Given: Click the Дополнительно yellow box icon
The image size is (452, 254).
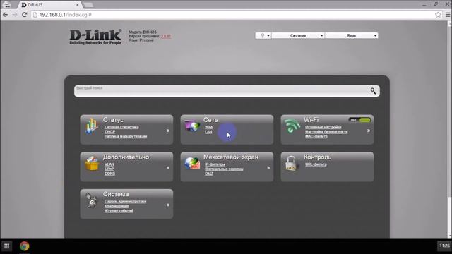Looking at the screenshot, I should click(x=92, y=163).
